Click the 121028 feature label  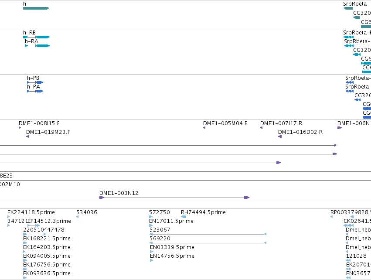[356, 256]
